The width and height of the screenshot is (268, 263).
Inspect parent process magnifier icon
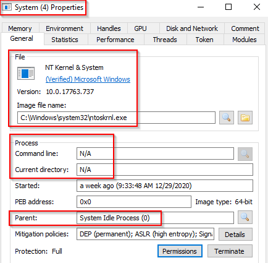coord(245,217)
